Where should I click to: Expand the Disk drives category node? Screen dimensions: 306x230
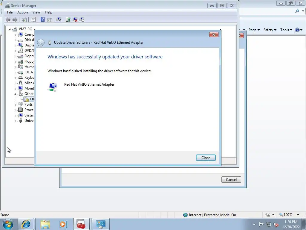[x=15, y=40]
